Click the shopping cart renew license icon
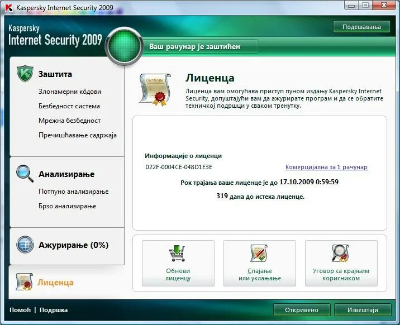This screenshot has width=400, height=325. click(x=177, y=253)
